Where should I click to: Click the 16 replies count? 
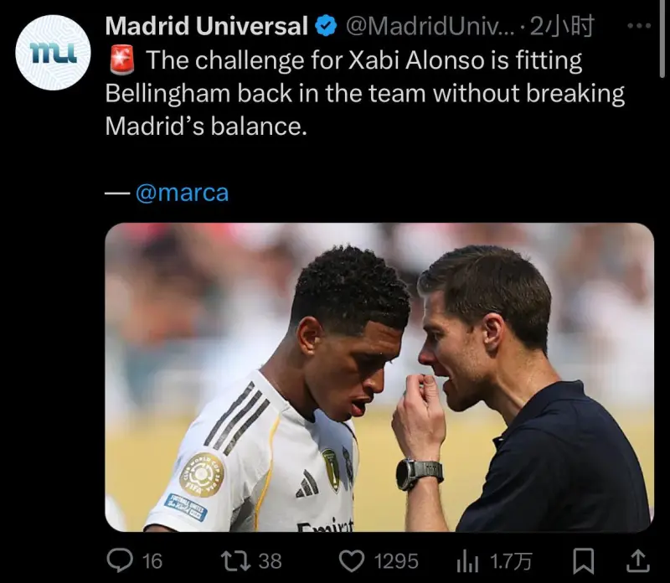point(152,561)
